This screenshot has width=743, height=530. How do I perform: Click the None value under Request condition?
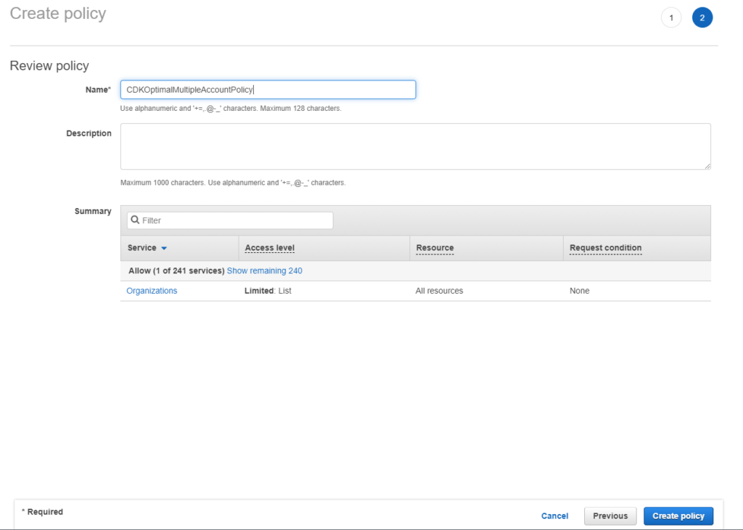coord(579,290)
